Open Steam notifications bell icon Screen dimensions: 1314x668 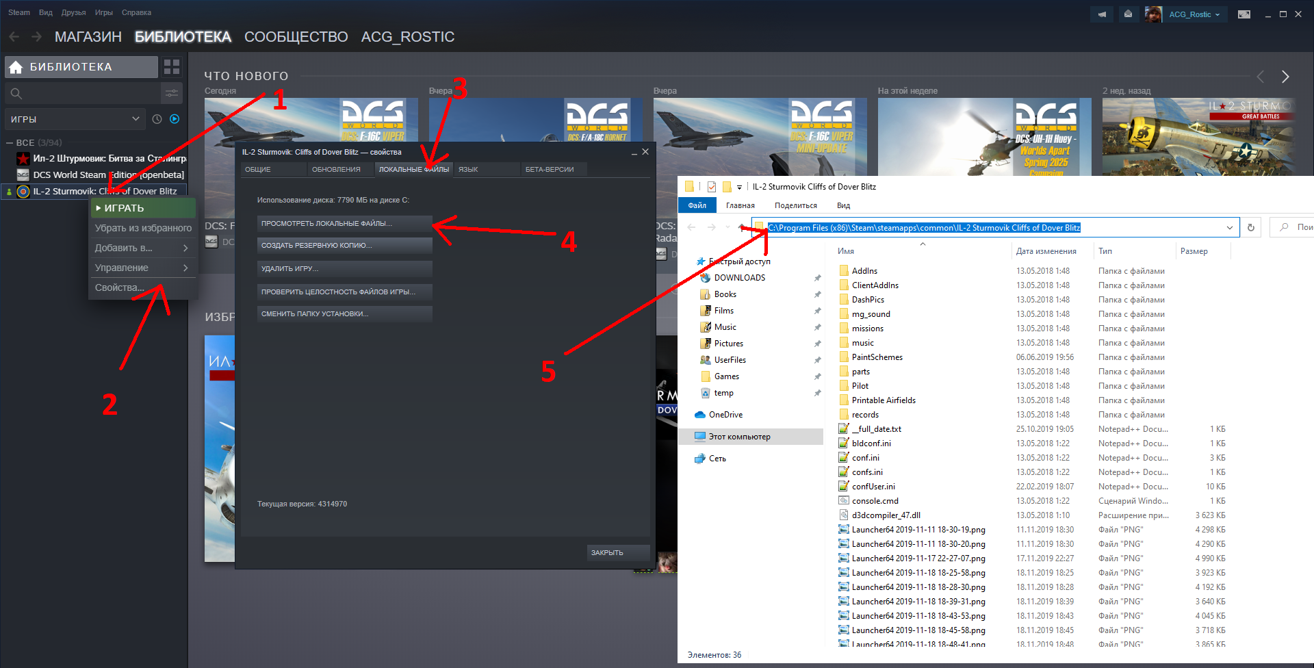point(1128,14)
